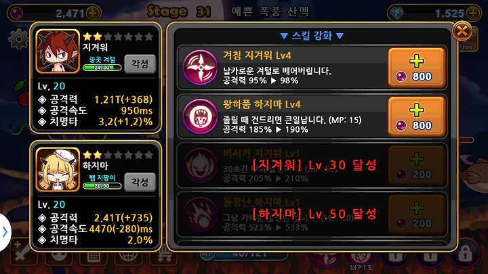
Task: Upgrade 왕하품 하지마 Lv4 for 800 orbs
Action: click(x=416, y=116)
